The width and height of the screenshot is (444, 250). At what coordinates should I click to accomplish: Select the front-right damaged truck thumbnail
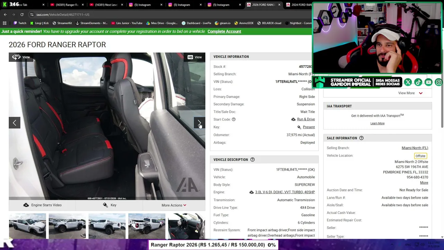point(27,226)
